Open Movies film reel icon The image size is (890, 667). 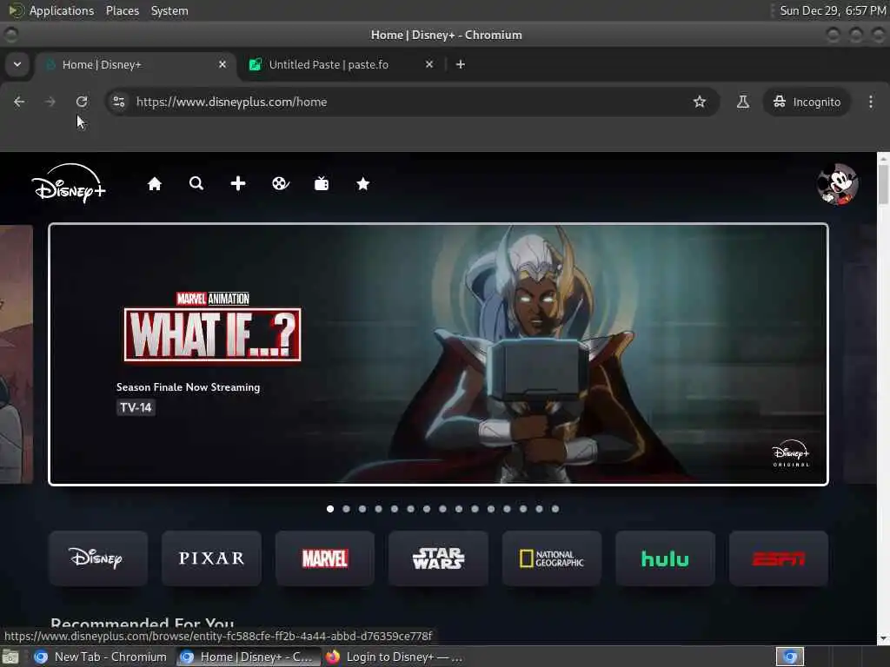pos(281,183)
